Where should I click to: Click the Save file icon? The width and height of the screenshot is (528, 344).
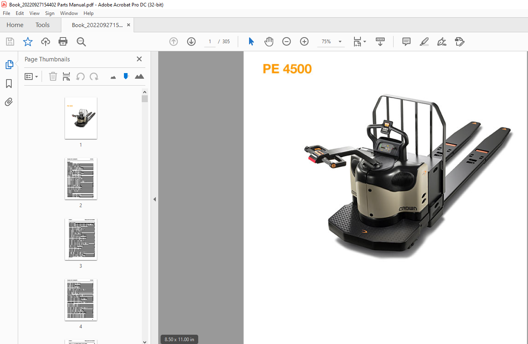coord(10,42)
